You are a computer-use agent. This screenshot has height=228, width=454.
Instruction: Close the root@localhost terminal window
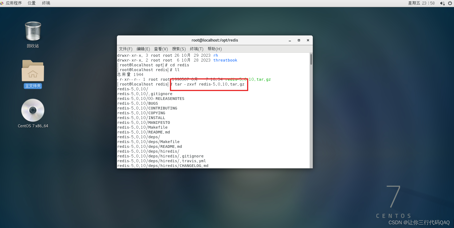coord(308,40)
